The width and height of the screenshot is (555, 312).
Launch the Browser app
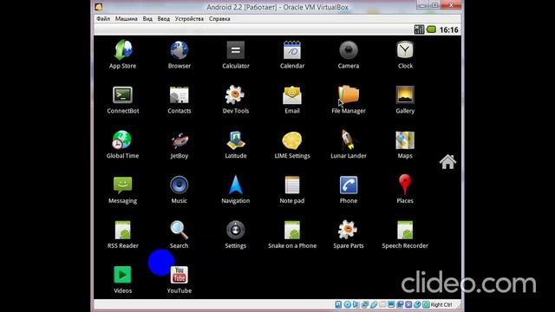[180, 54]
